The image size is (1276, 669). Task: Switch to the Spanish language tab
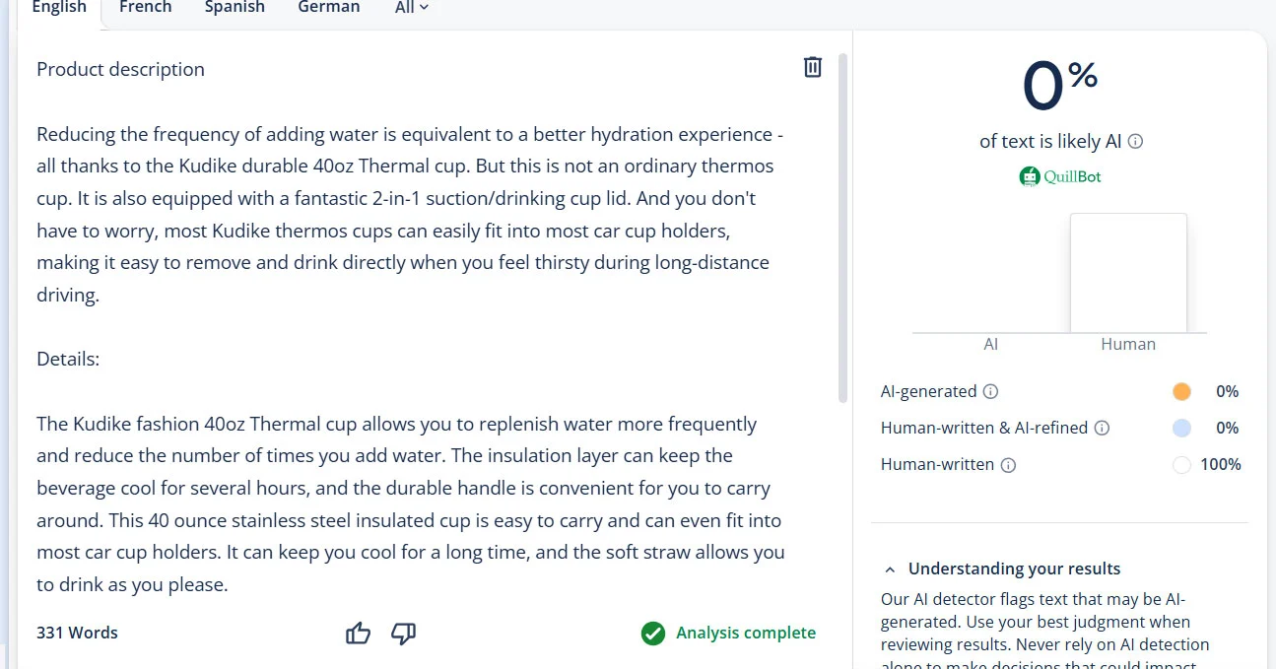point(235,8)
